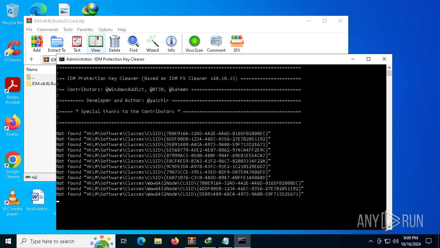Open the Tools menu in WinRAR
440x248 pixels.
68,30
